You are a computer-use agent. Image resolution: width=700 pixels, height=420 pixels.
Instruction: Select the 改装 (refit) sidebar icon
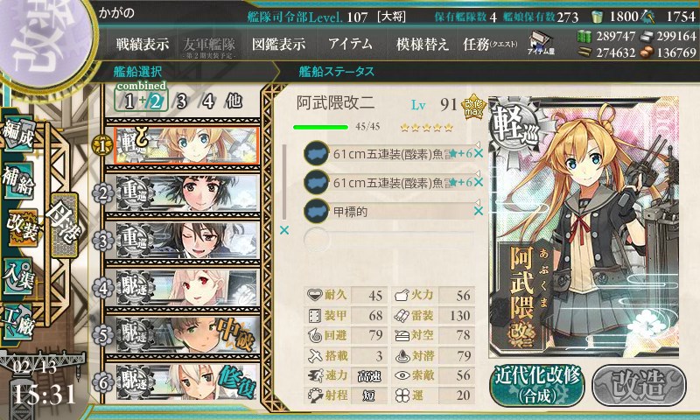(x=21, y=227)
